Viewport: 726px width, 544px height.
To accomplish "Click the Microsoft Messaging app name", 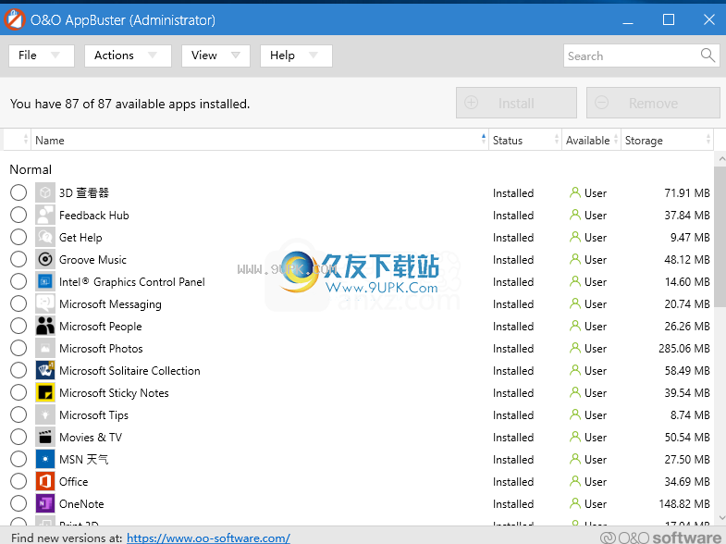I will (110, 304).
